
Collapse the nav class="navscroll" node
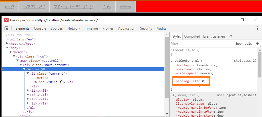[x=17, y=61]
